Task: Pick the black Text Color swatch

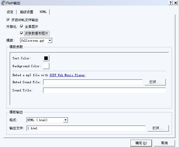Action: (46, 58)
